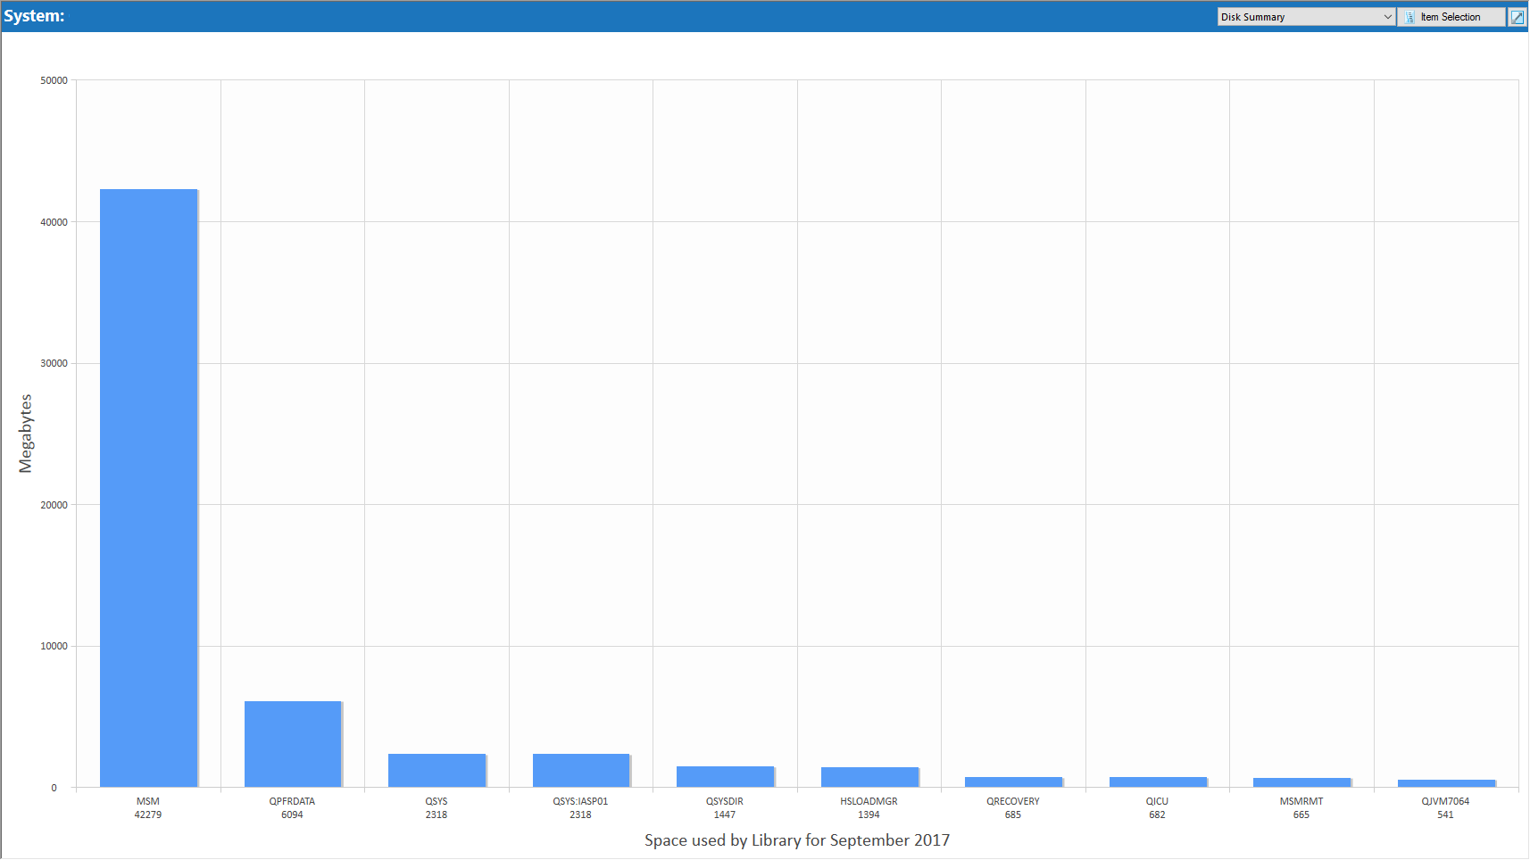The height and width of the screenshot is (860, 1530).
Task: Select the QJVM7064 bar
Action: pyautogui.click(x=1446, y=782)
